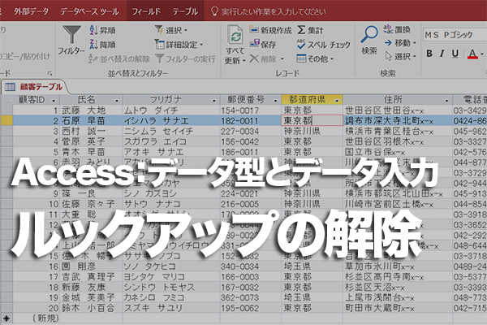Screen dimensions: 487x325
Task: Click the (新規) new record cell
Action: [37, 318]
